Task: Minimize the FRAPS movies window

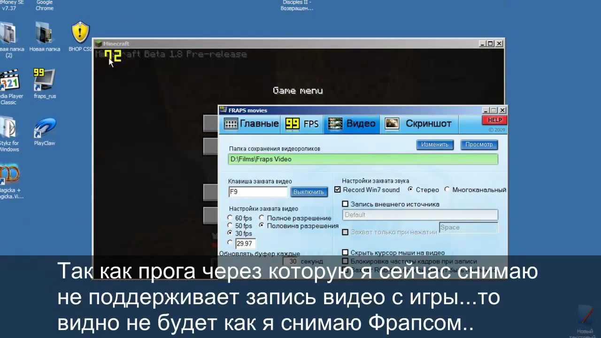Action: pyautogui.click(x=486, y=110)
